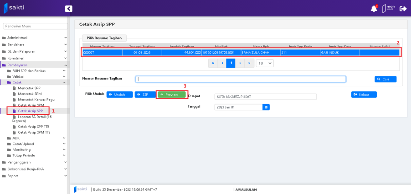Collapse sidebar with the back arrow icon
The width and height of the screenshot is (411, 194).
click(69, 9)
